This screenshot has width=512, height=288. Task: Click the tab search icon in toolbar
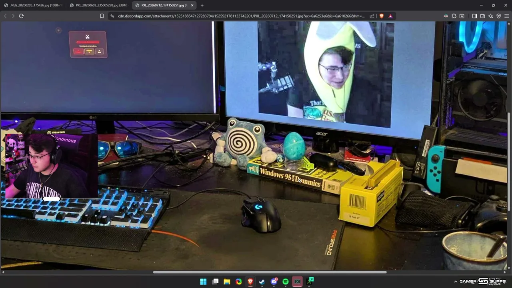point(462,16)
